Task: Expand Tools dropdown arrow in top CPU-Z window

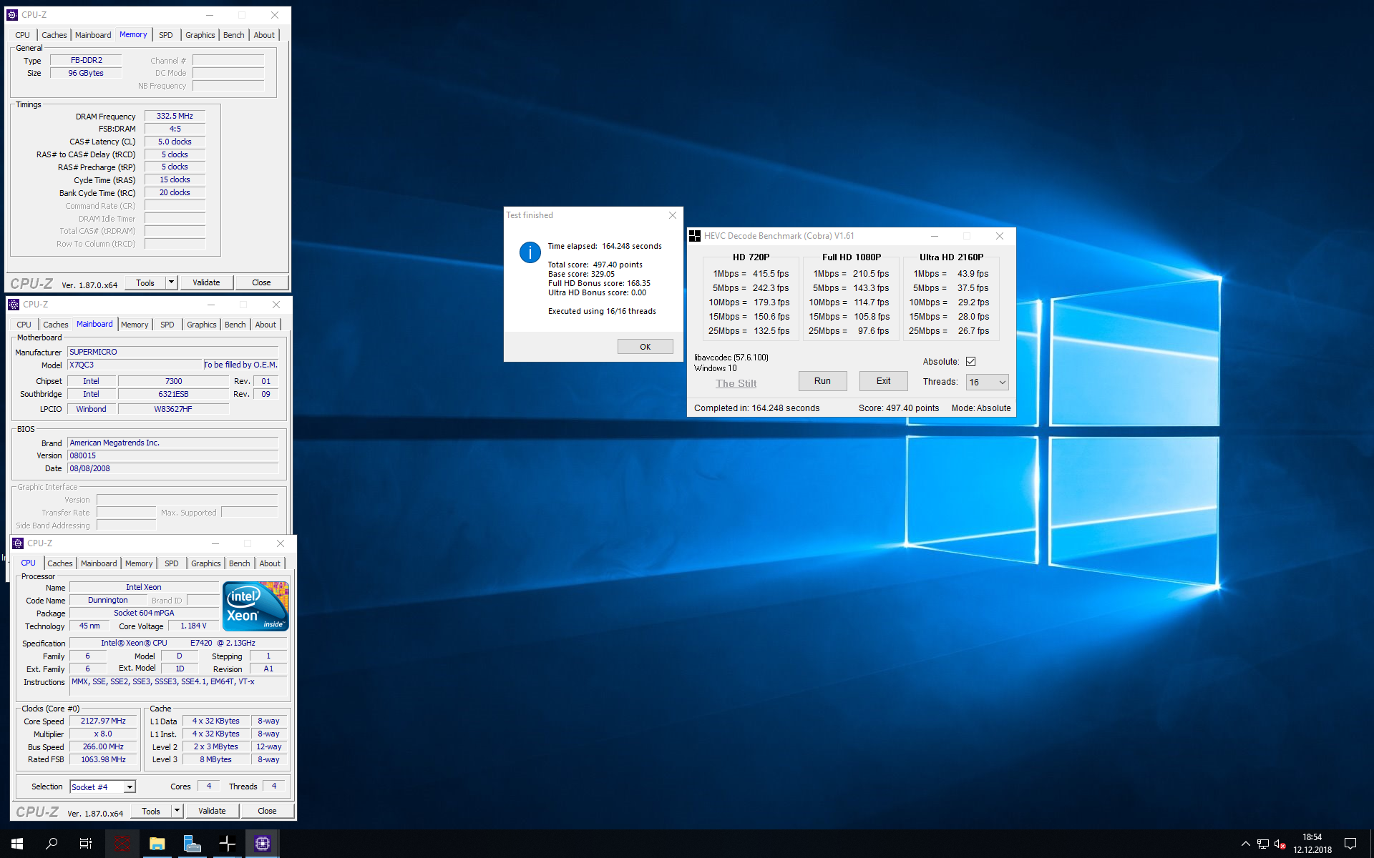Action: pyautogui.click(x=171, y=282)
